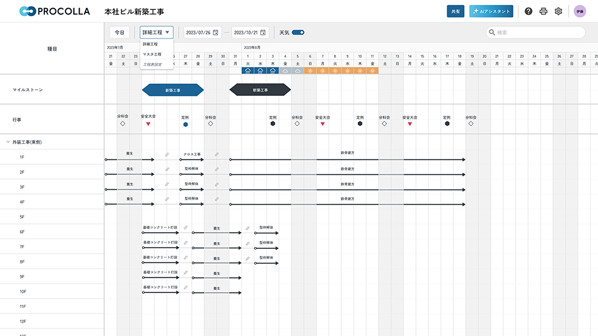Click the 12F row label
The height and width of the screenshot is (336, 598).
point(23,321)
